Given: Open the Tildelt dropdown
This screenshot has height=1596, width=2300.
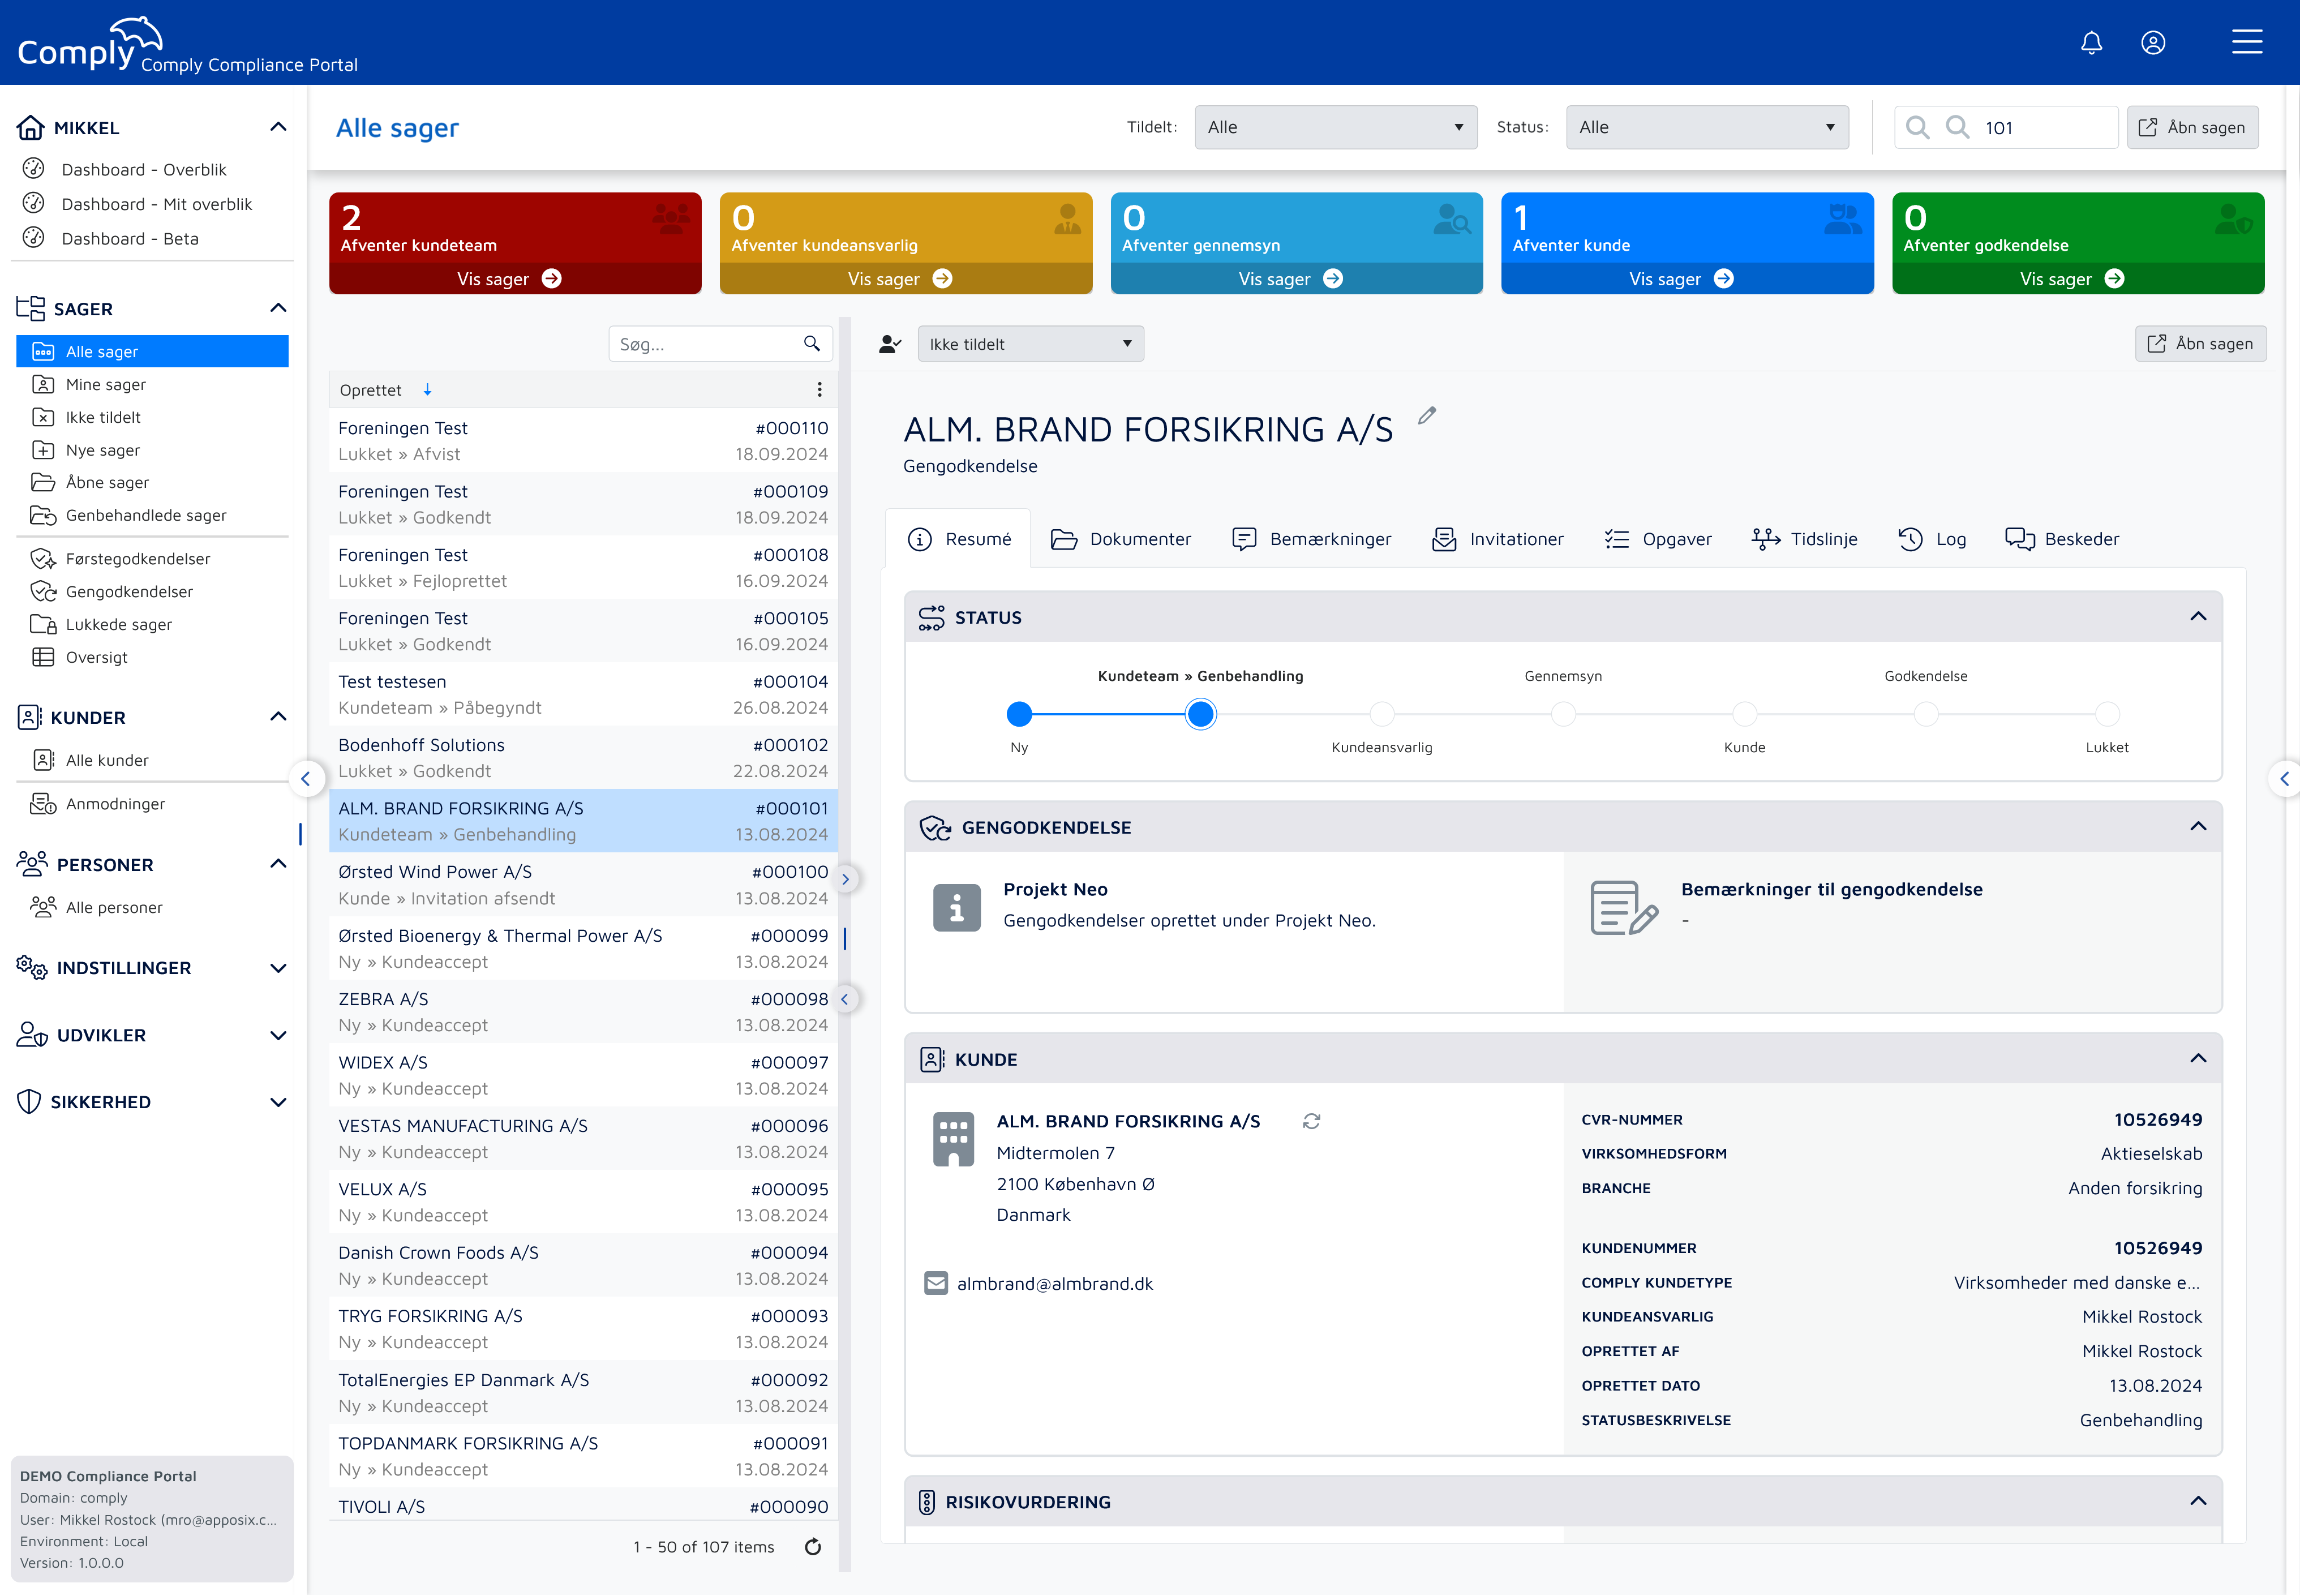Looking at the screenshot, I should pos(1335,127).
